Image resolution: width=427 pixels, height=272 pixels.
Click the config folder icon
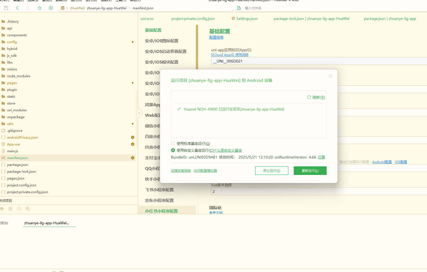[x=3, y=42]
